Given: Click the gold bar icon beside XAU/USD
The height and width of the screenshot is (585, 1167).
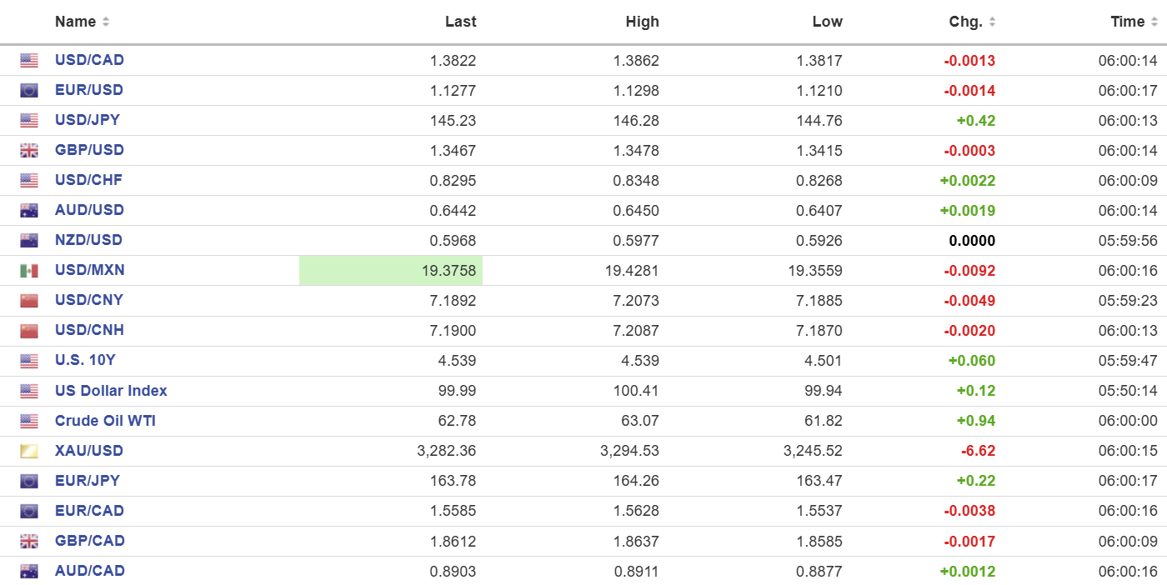Looking at the screenshot, I should [x=29, y=451].
